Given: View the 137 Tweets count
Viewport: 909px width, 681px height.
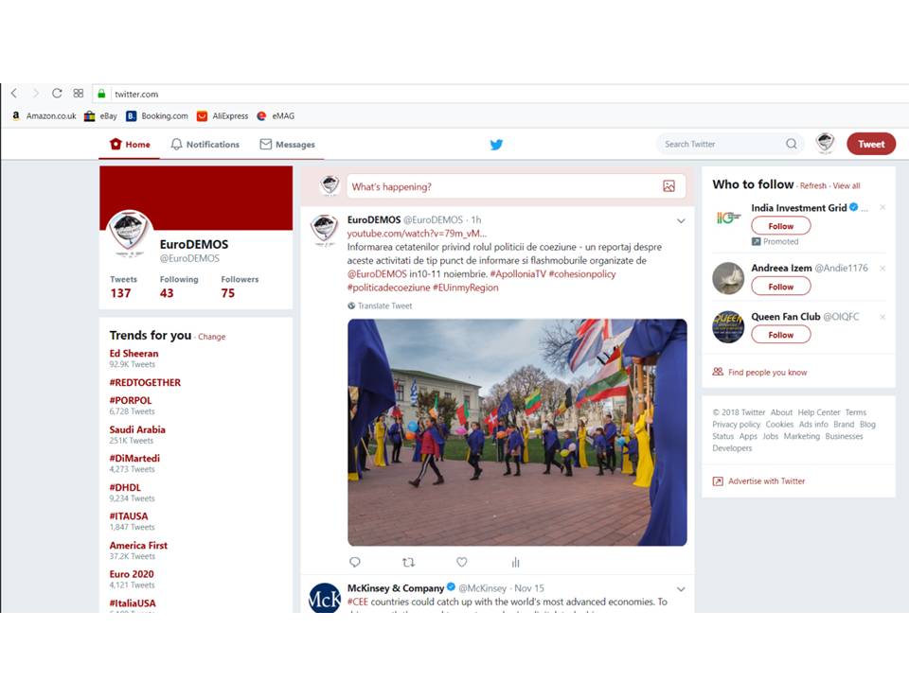Looking at the screenshot, I should [x=123, y=287].
